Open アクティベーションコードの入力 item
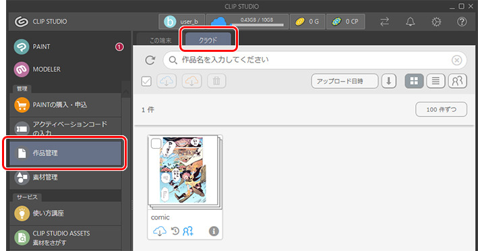 pyautogui.click(x=65, y=128)
